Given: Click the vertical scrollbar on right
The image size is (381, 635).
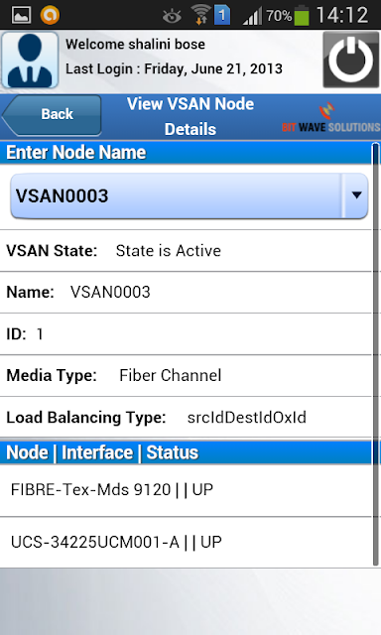Looking at the screenshot, I should point(376,353).
